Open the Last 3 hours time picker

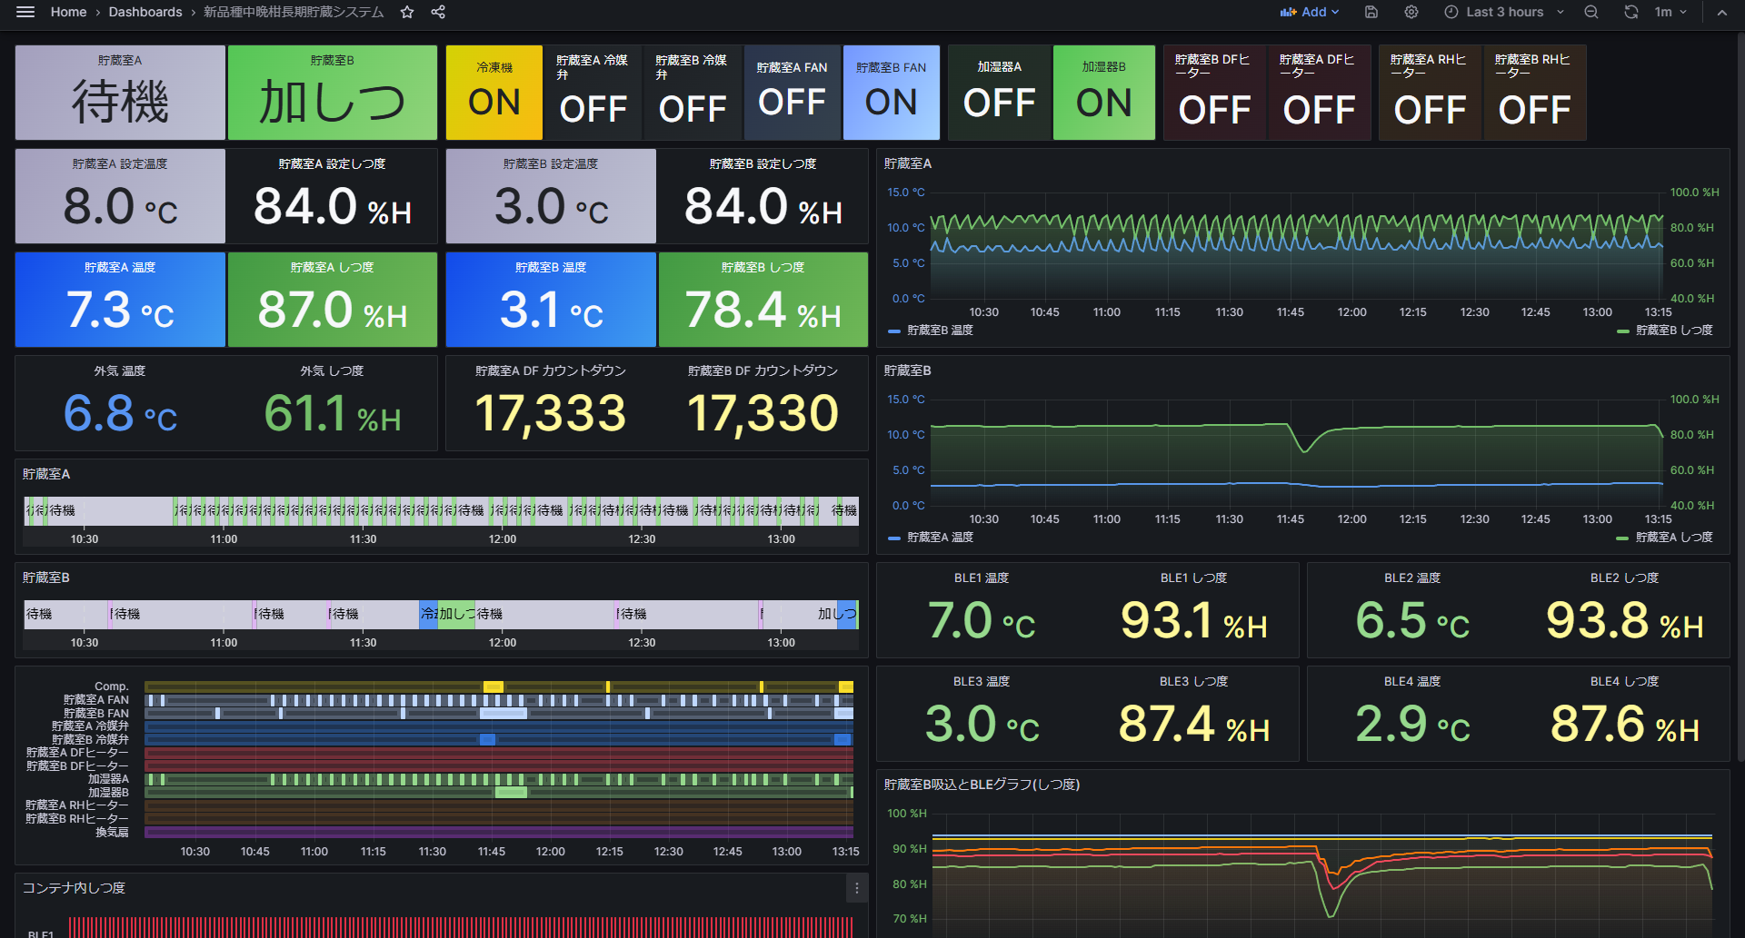point(1504,12)
